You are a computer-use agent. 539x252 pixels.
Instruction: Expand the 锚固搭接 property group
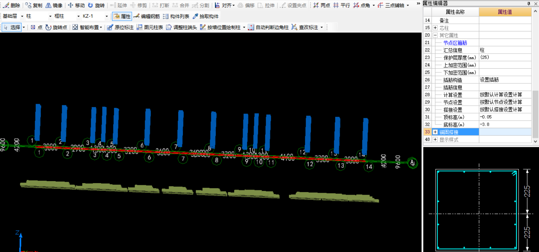[435, 132]
